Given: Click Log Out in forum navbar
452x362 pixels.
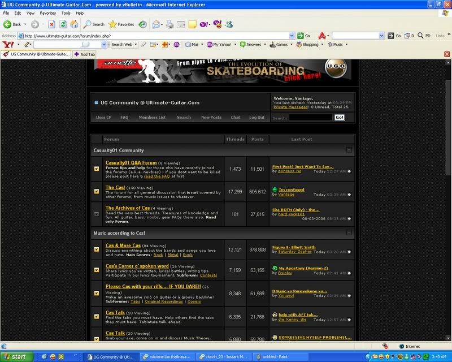Looking at the screenshot, I should (x=257, y=118).
